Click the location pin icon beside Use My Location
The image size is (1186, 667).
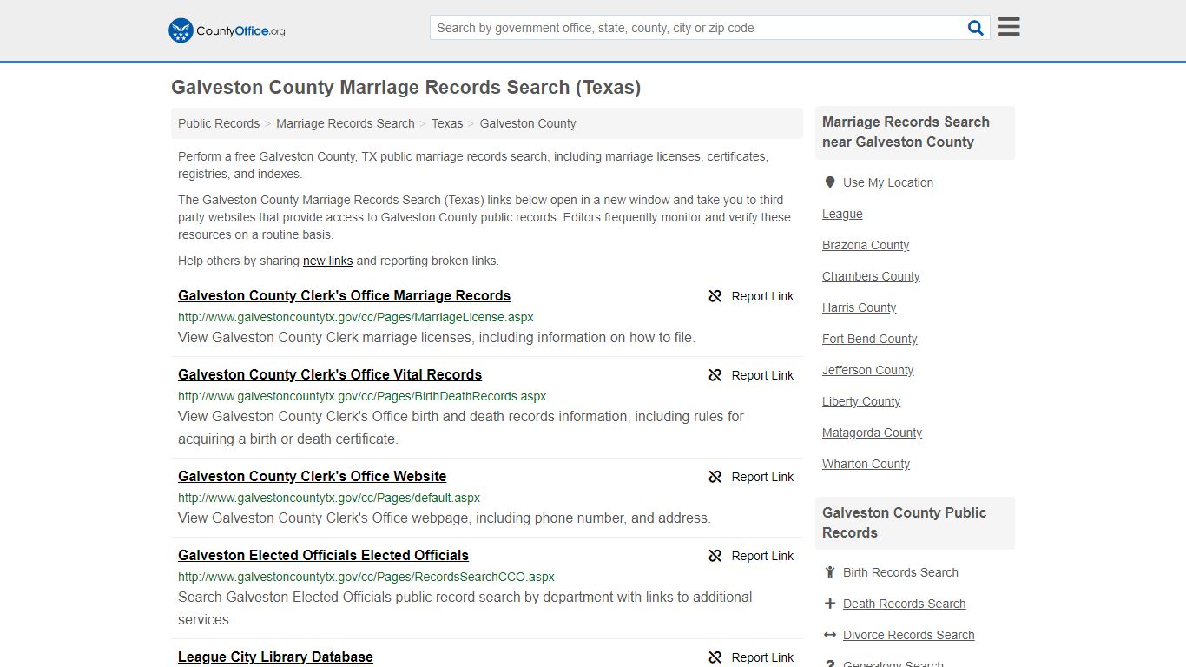(x=830, y=182)
